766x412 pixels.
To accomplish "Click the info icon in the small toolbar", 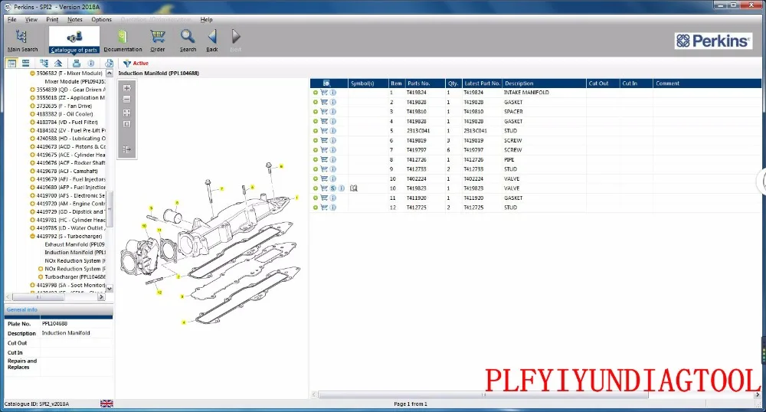I will [91, 63].
